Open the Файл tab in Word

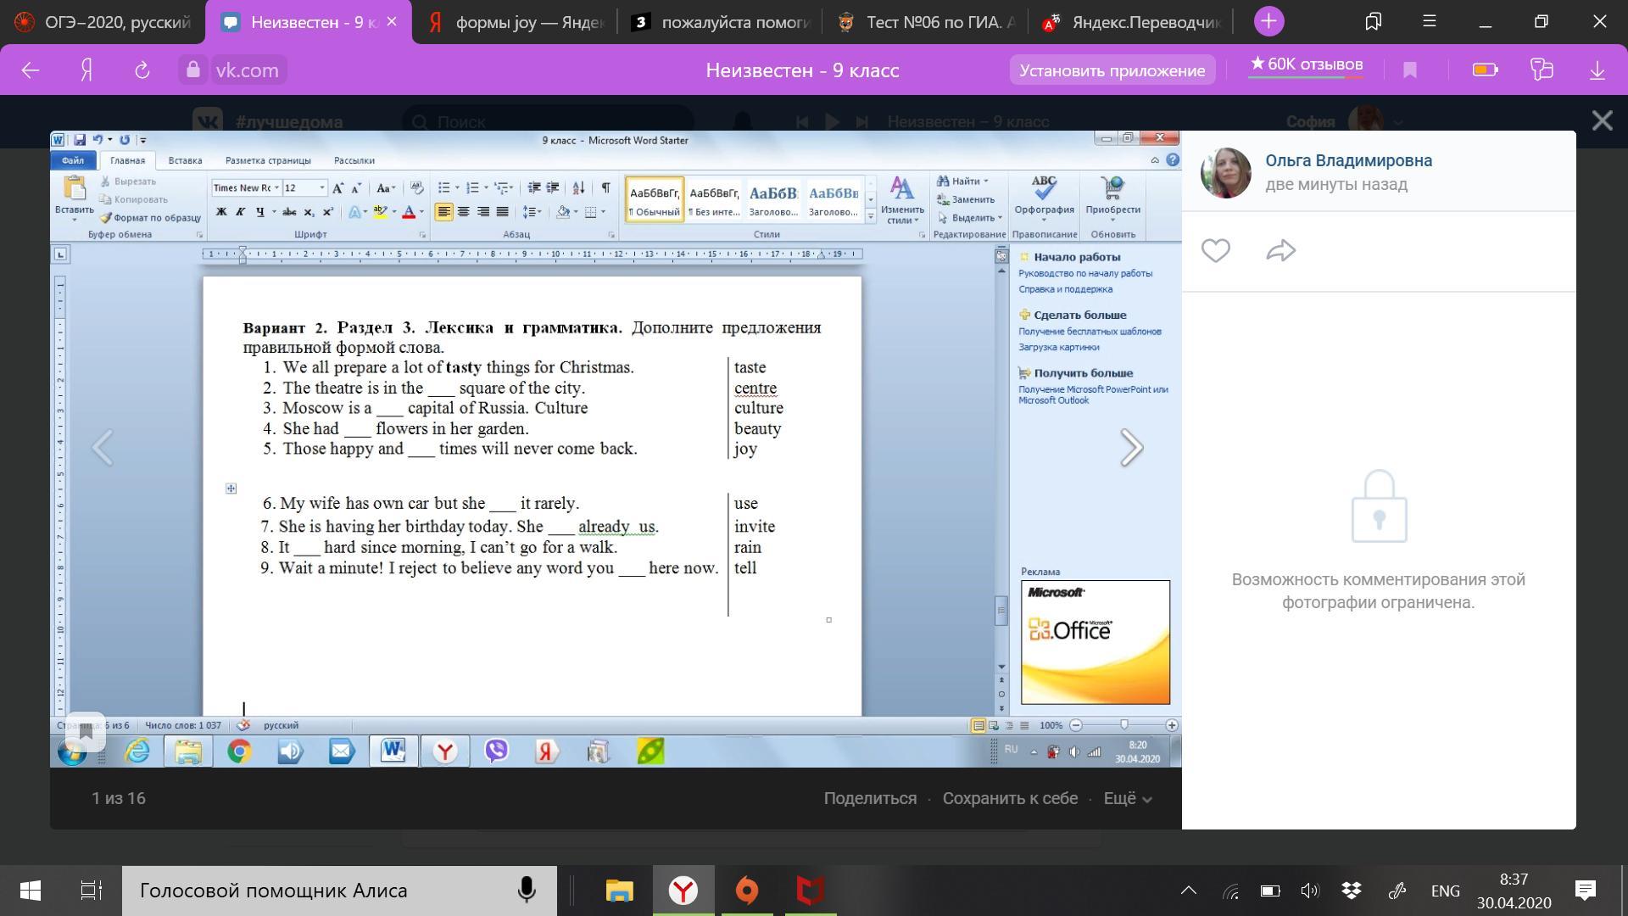(73, 160)
